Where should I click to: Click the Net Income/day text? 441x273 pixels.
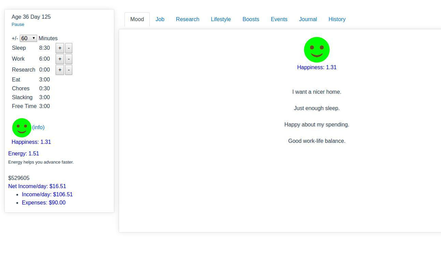[37, 186]
